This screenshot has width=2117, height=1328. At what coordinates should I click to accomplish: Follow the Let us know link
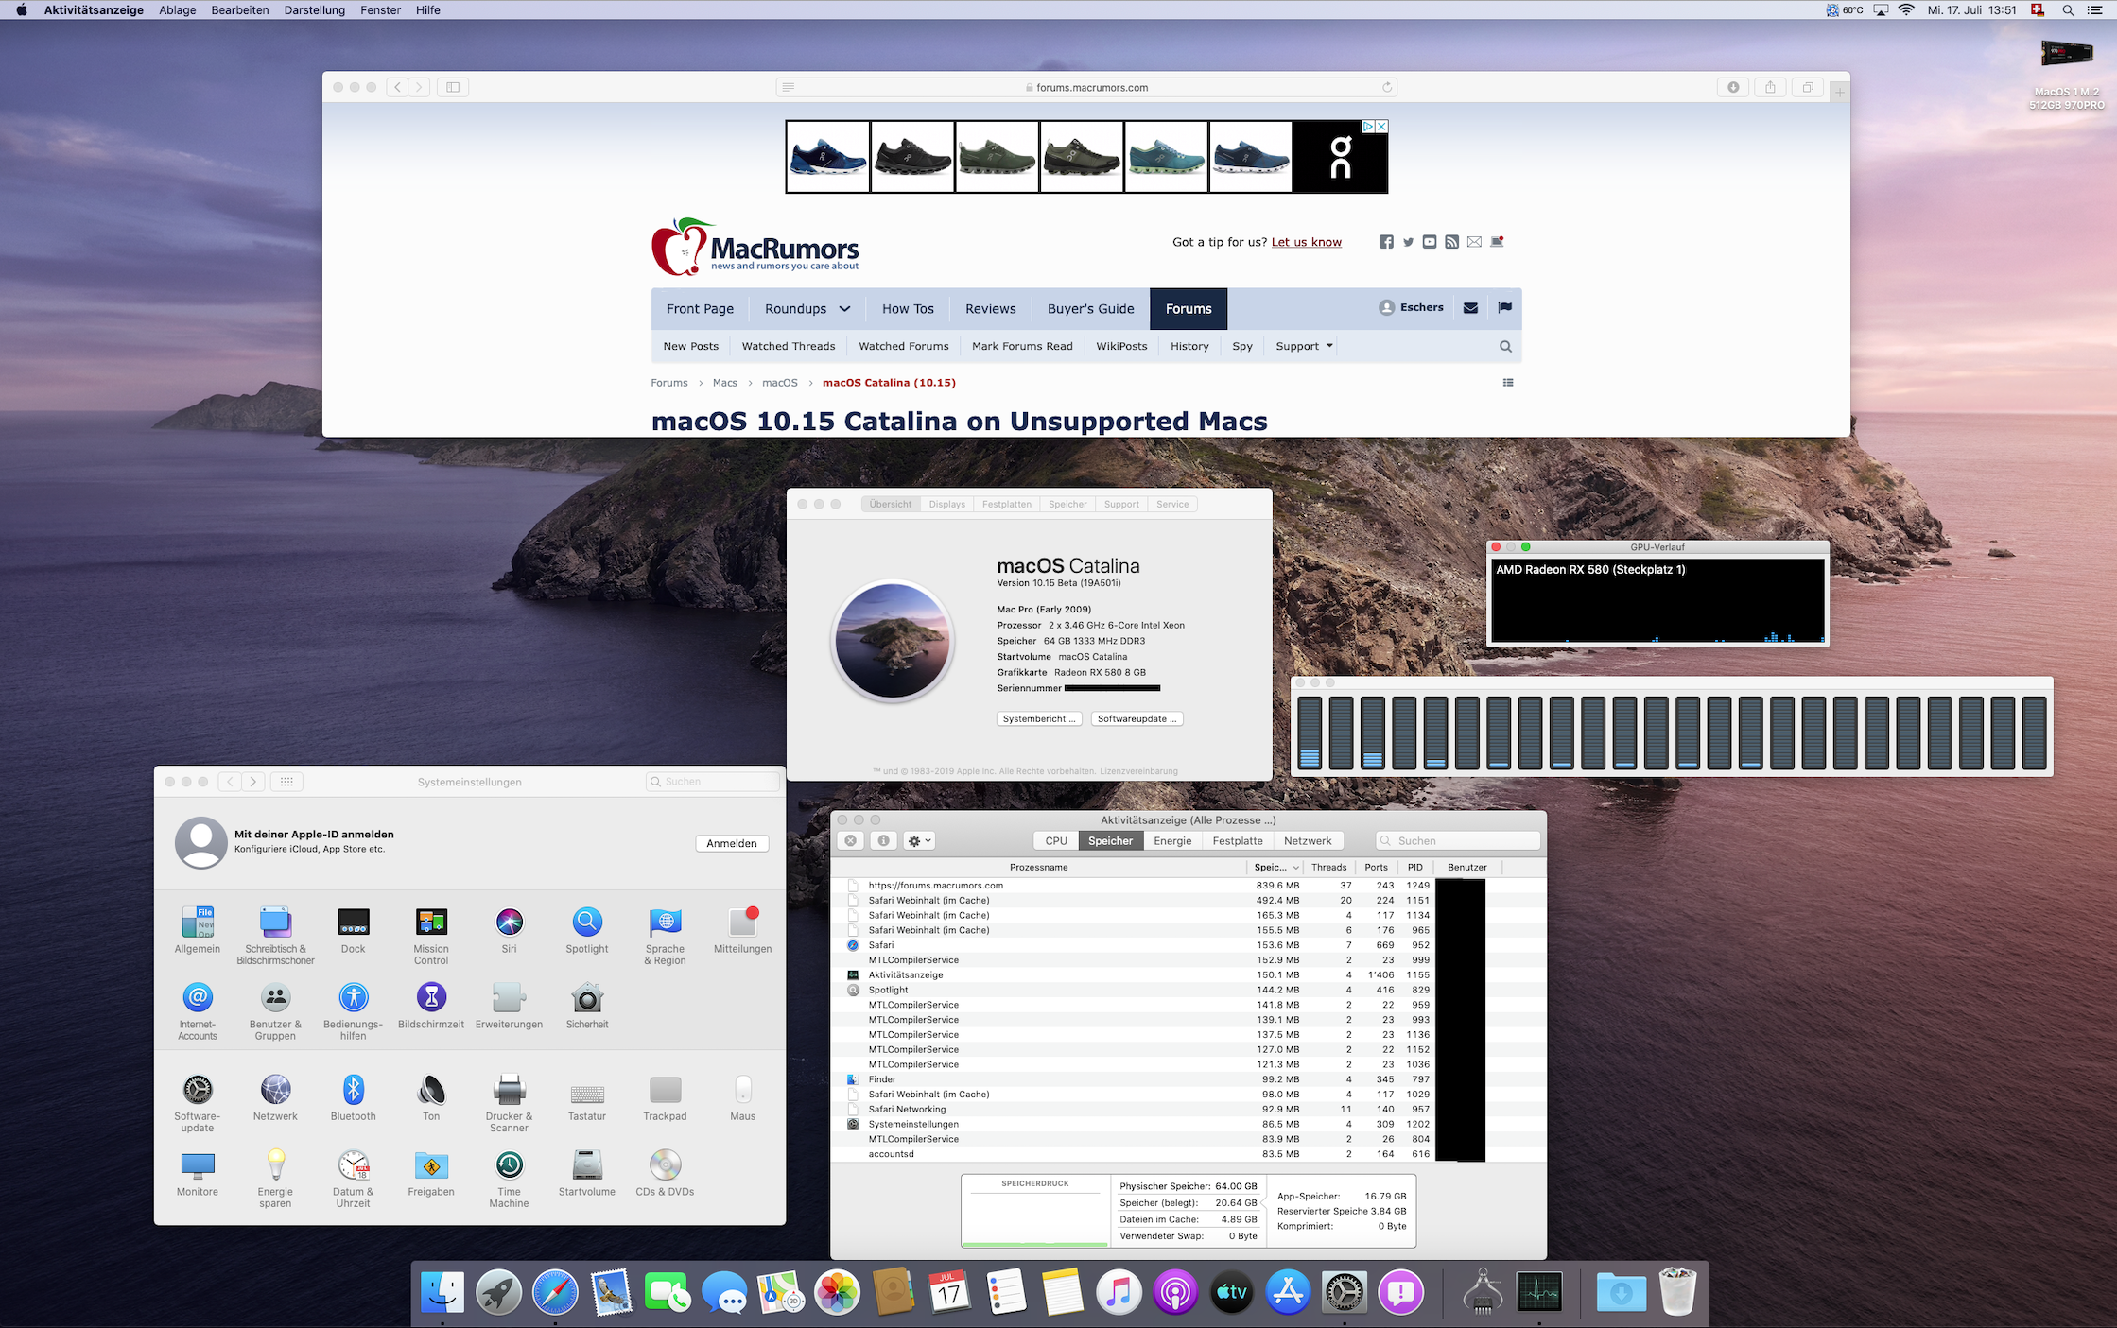pyautogui.click(x=1306, y=243)
